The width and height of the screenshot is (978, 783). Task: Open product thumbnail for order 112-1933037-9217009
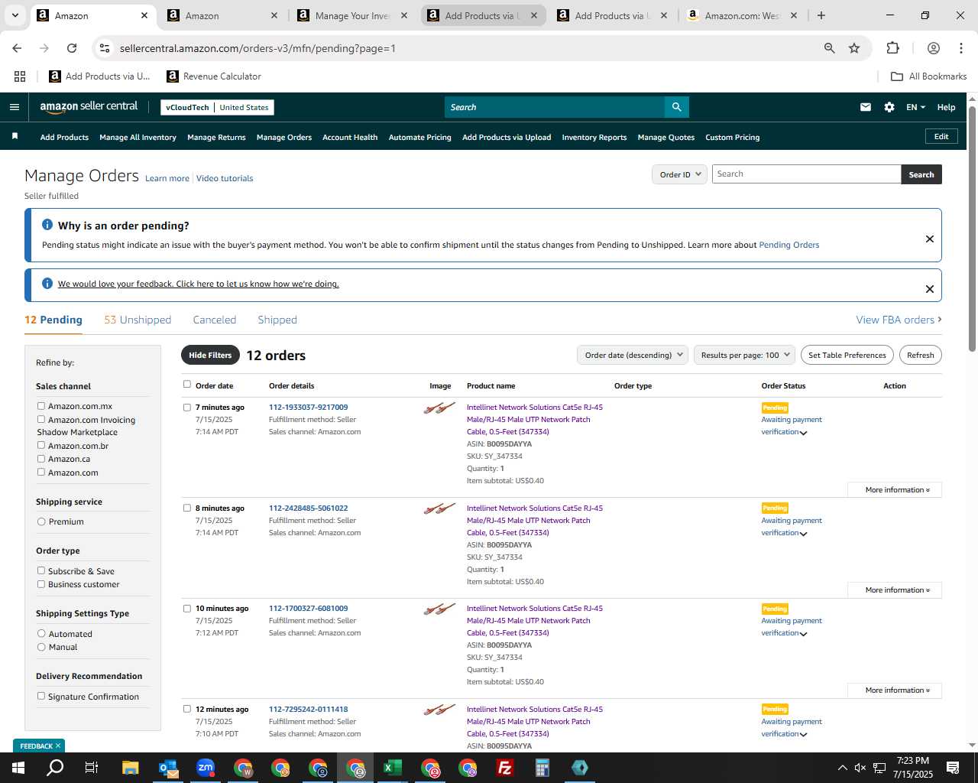439,408
